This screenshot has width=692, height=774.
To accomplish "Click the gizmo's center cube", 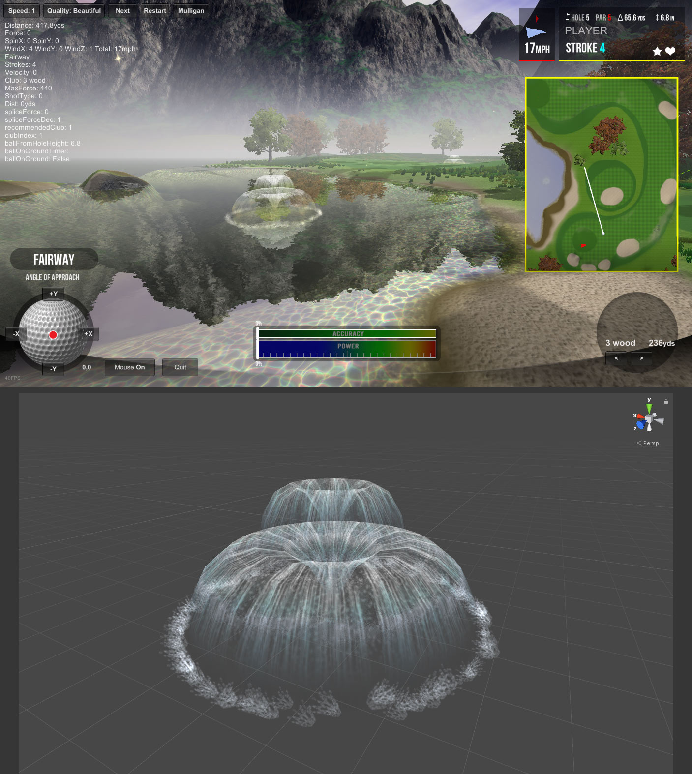I will tap(649, 419).
